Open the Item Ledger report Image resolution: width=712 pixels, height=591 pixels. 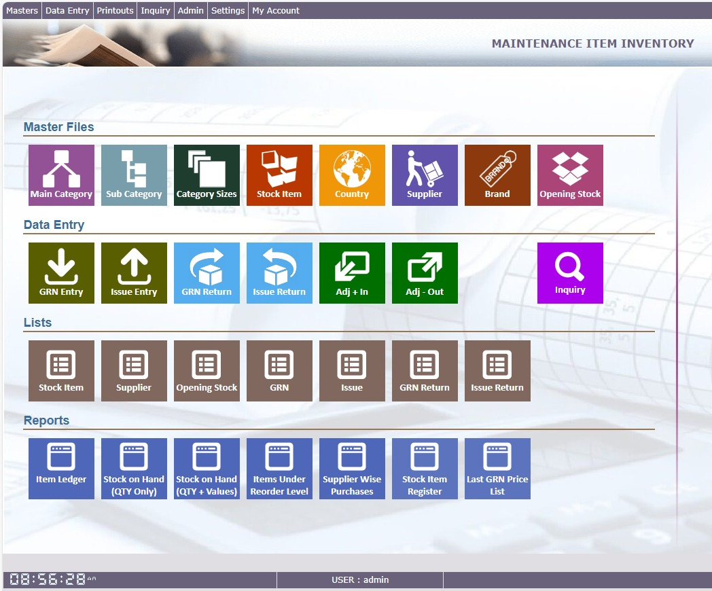(x=61, y=468)
